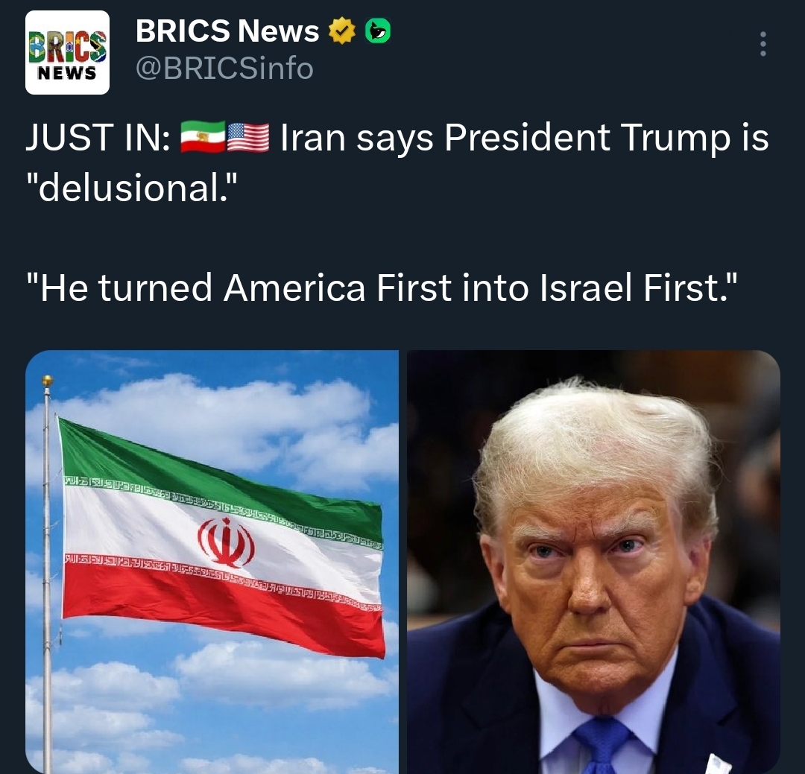The width and height of the screenshot is (805, 774).
Task: Click the "JUST IN:" text
Action: click(x=98, y=138)
